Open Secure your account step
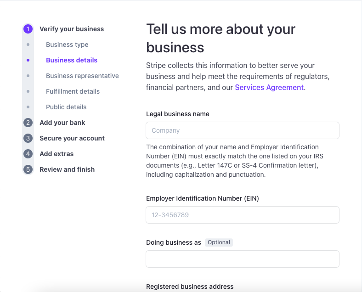This screenshot has width=362, height=292. (72, 138)
